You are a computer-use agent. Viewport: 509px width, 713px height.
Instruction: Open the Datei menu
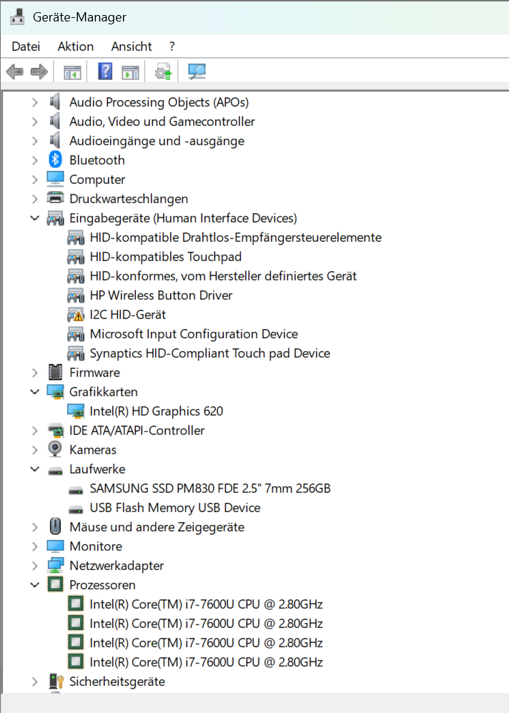26,46
